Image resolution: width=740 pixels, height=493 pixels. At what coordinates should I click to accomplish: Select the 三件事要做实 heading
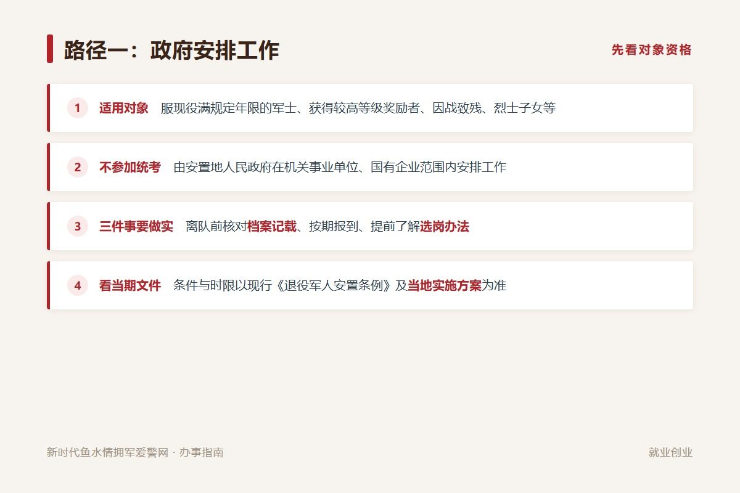click(x=136, y=226)
